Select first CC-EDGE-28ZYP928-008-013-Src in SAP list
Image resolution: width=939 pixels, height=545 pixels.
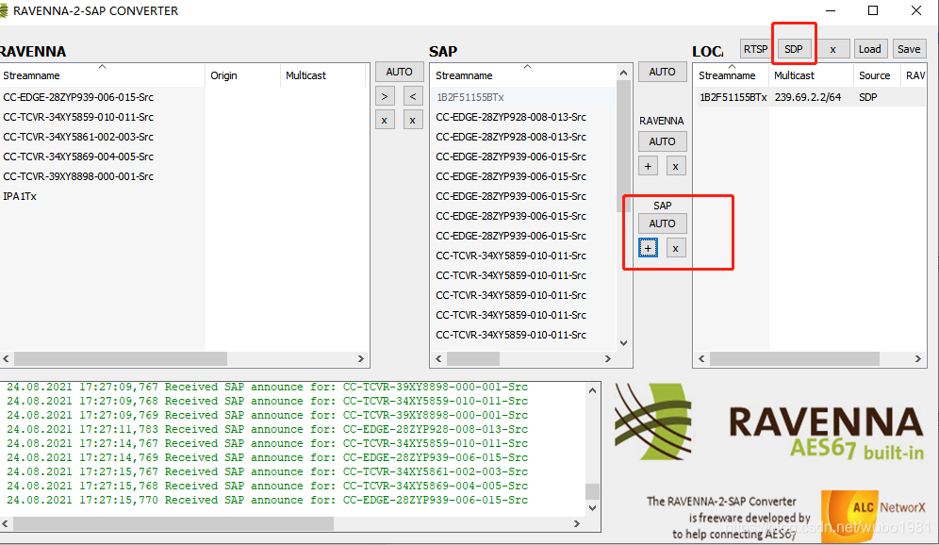(511, 117)
